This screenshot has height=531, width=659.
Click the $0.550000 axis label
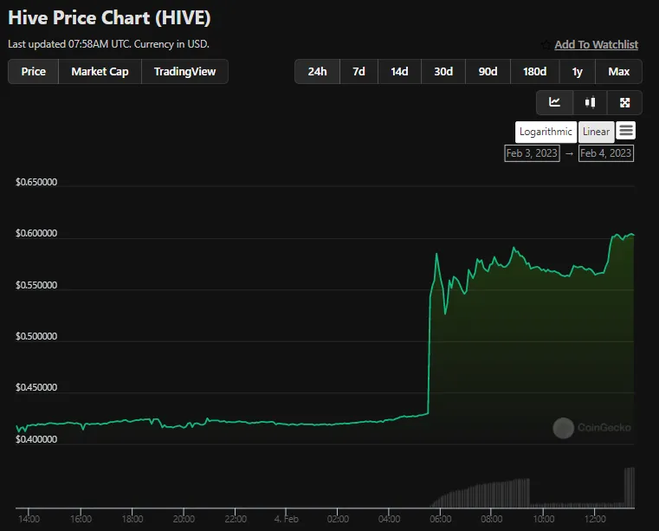tap(36, 285)
